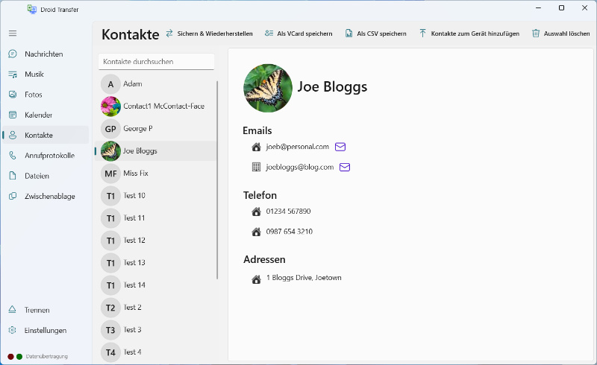Click the joebloggs@blog.com email text
This screenshot has width=597, height=365.
300,168
